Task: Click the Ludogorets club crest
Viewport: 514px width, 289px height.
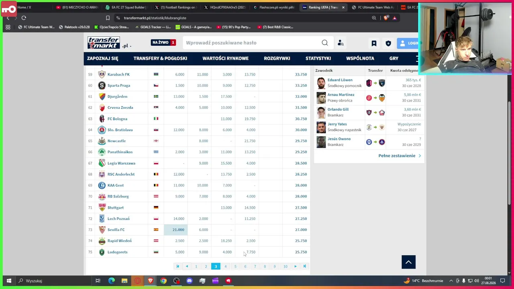Action: 102,252
